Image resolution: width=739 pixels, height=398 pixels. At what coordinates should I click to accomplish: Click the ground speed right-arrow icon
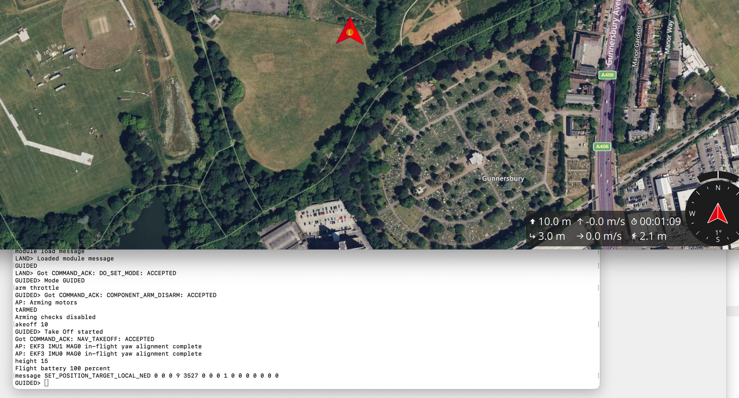pyautogui.click(x=580, y=236)
